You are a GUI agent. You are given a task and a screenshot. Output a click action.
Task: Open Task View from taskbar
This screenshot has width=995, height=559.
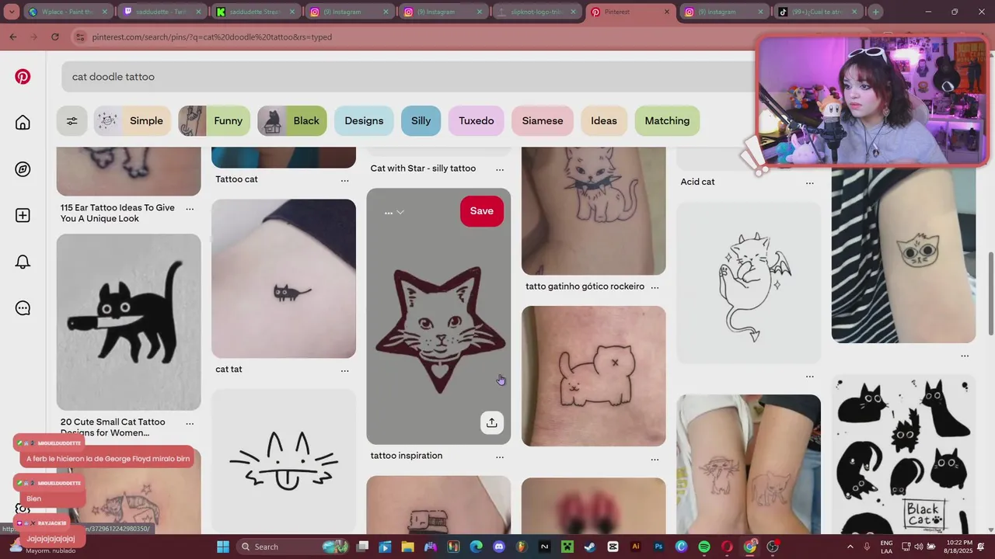(362, 547)
